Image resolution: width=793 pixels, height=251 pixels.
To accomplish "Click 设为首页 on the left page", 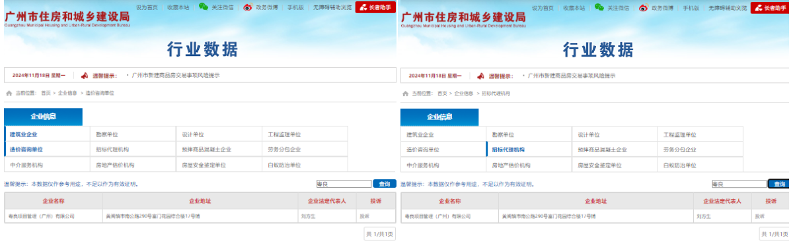I will [147, 7].
